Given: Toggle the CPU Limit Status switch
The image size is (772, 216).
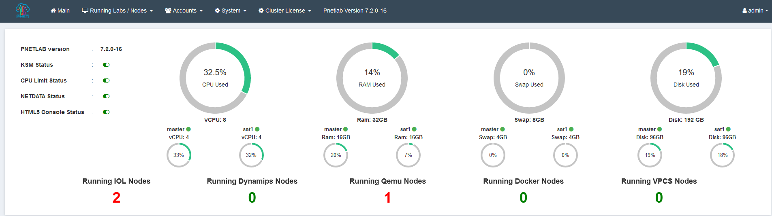Looking at the screenshot, I should tap(106, 80).
